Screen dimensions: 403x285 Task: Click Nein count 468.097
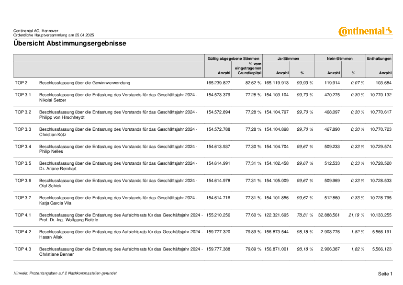tap(332, 112)
